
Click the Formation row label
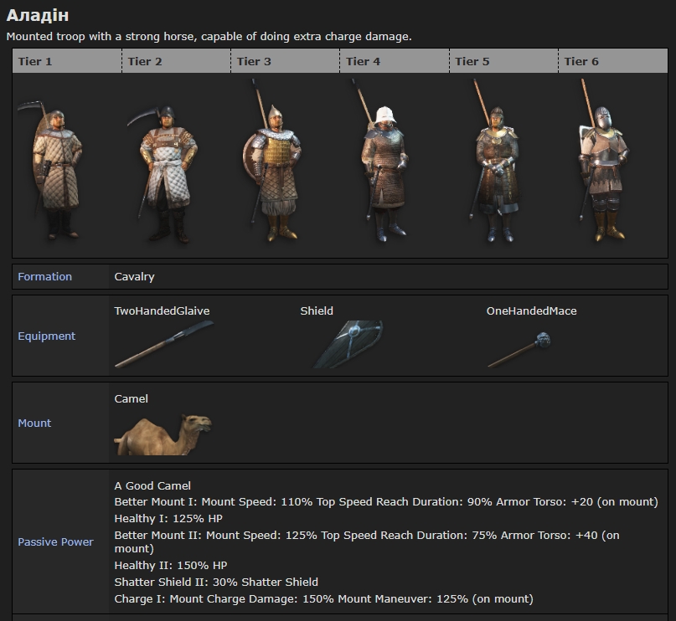[x=45, y=277]
